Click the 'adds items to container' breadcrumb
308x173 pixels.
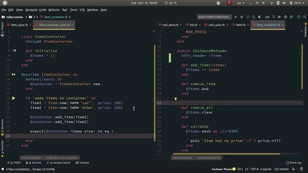pos(62,158)
